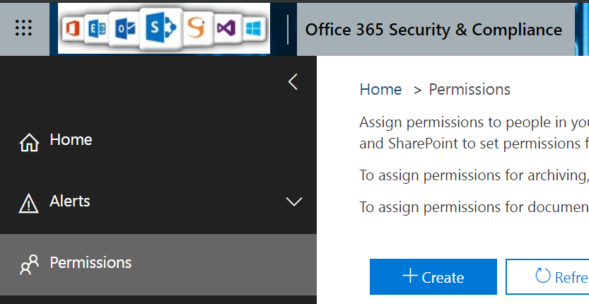Select the Alerts navigation item
This screenshot has height=304, width=589.
point(70,201)
